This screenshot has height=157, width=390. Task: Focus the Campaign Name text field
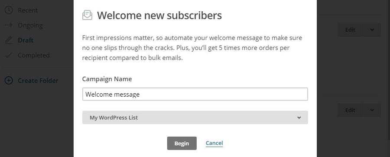pyautogui.click(x=195, y=94)
